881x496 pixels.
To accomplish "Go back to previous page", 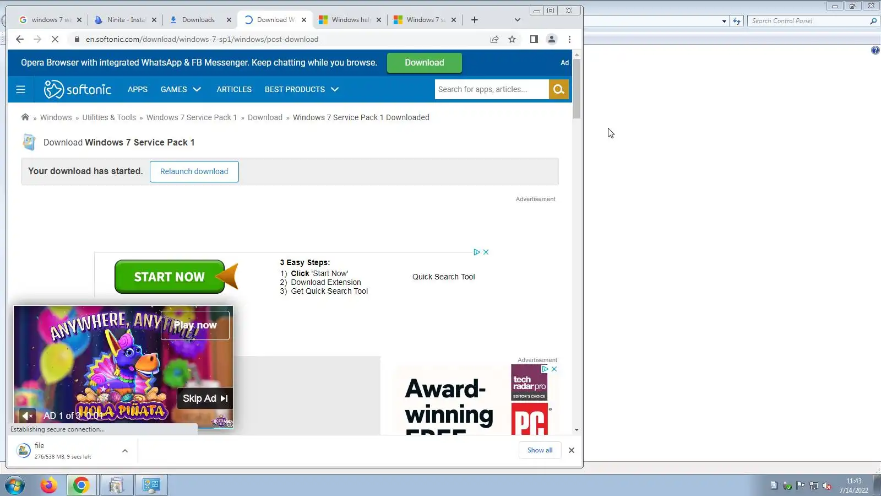I will pyautogui.click(x=20, y=39).
